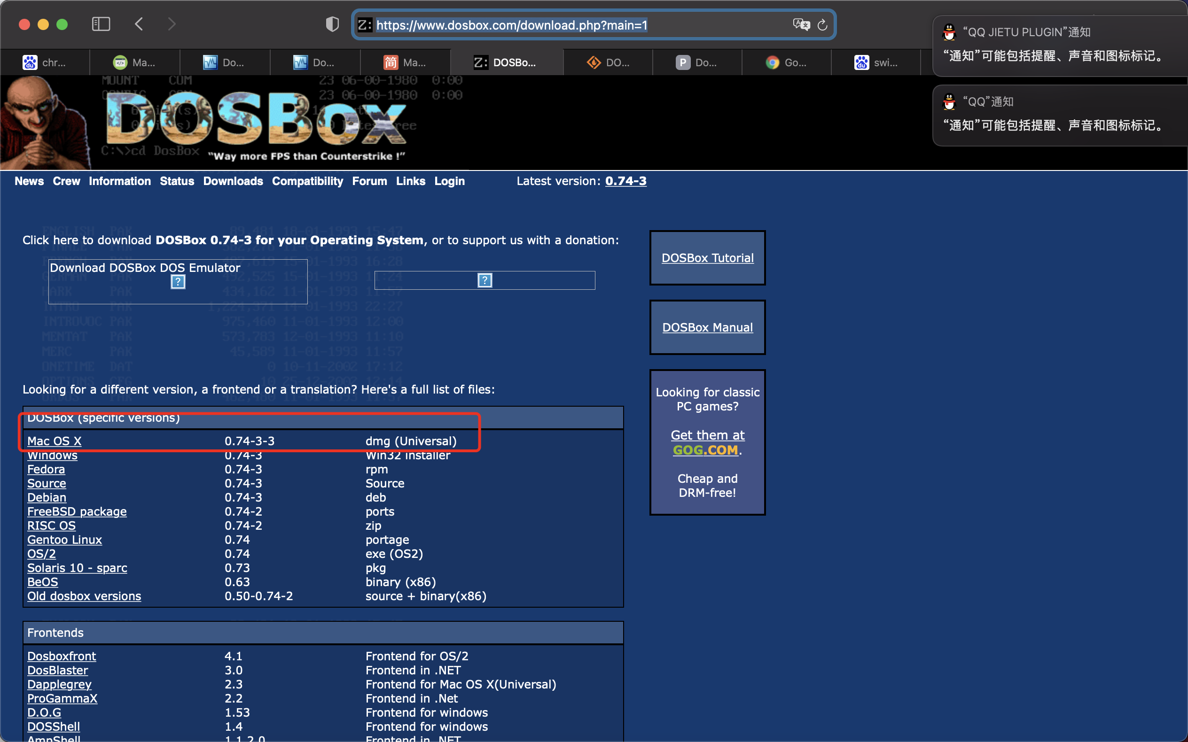Reload the current page
Image resolution: width=1188 pixels, height=742 pixels.
[x=822, y=24]
